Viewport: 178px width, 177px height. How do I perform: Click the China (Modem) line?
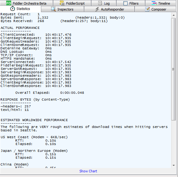(x=15, y=164)
